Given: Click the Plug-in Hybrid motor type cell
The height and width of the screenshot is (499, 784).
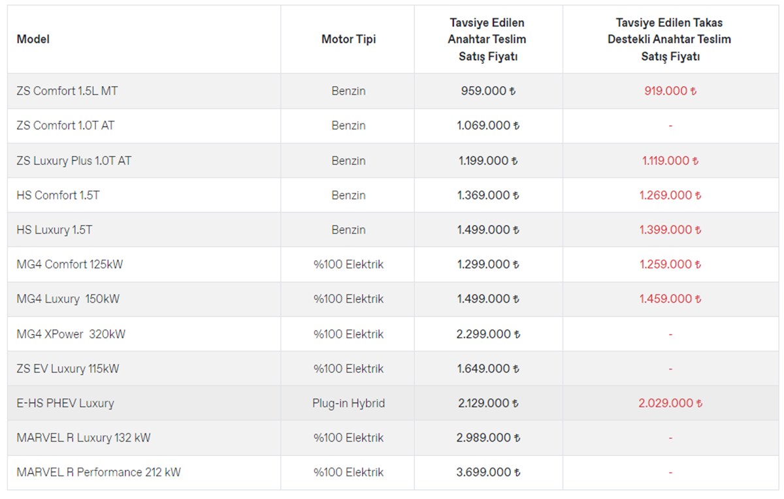Looking at the screenshot, I should 348,403.
